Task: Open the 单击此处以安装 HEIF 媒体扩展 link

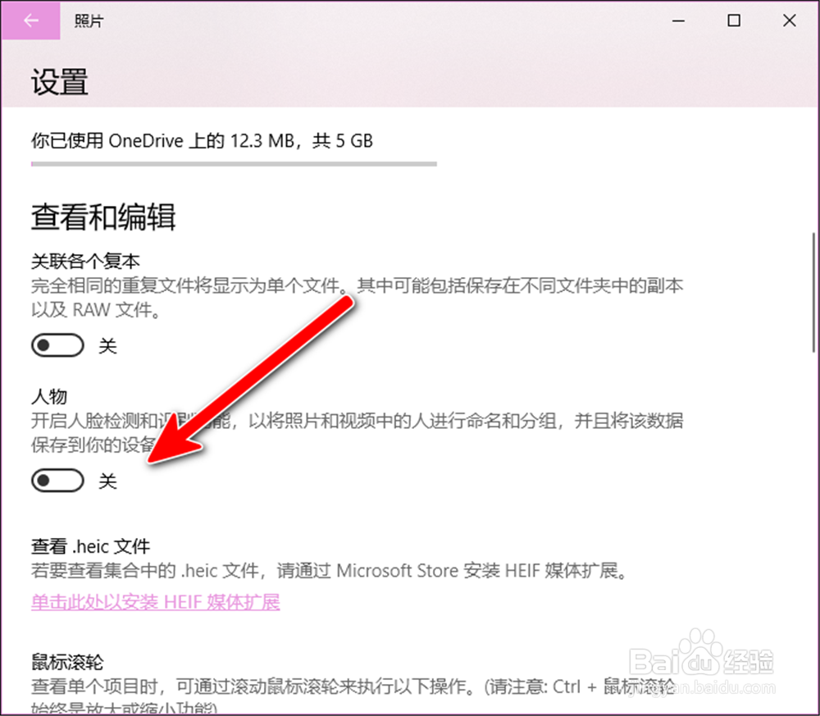Action: 155,602
